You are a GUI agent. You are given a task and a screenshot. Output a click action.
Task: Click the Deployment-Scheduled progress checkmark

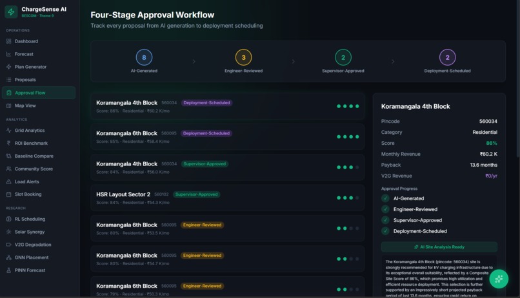385,231
